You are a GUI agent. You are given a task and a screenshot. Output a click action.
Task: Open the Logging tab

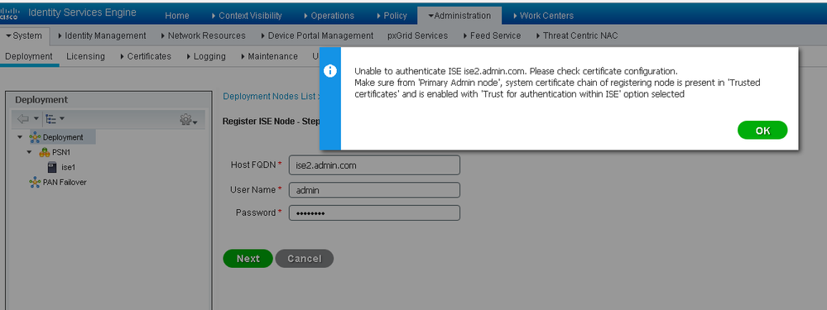205,56
